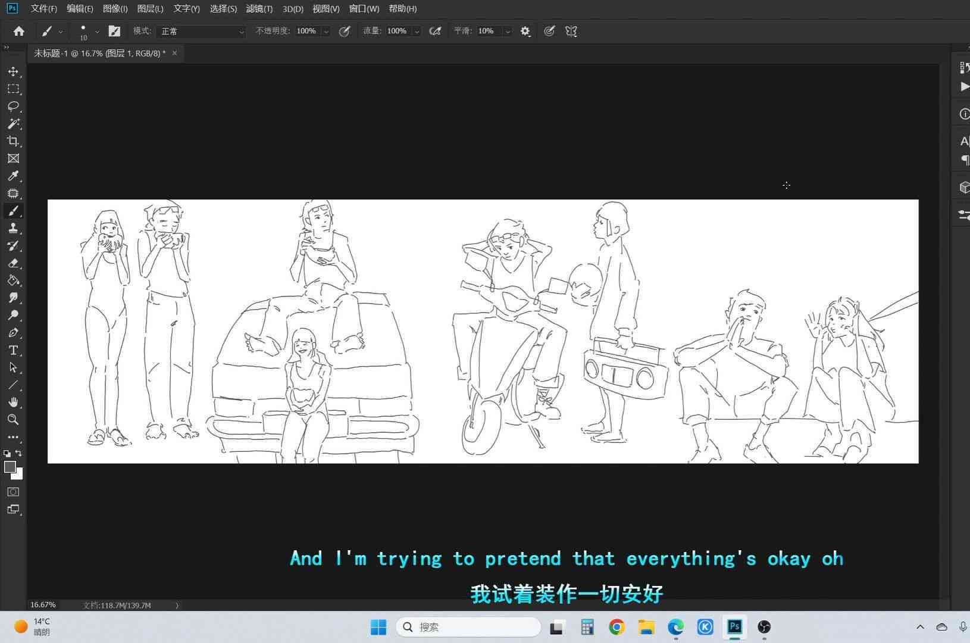970x643 pixels.
Task: Select the Paint Bucket tool
Action: click(x=13, y=280)
